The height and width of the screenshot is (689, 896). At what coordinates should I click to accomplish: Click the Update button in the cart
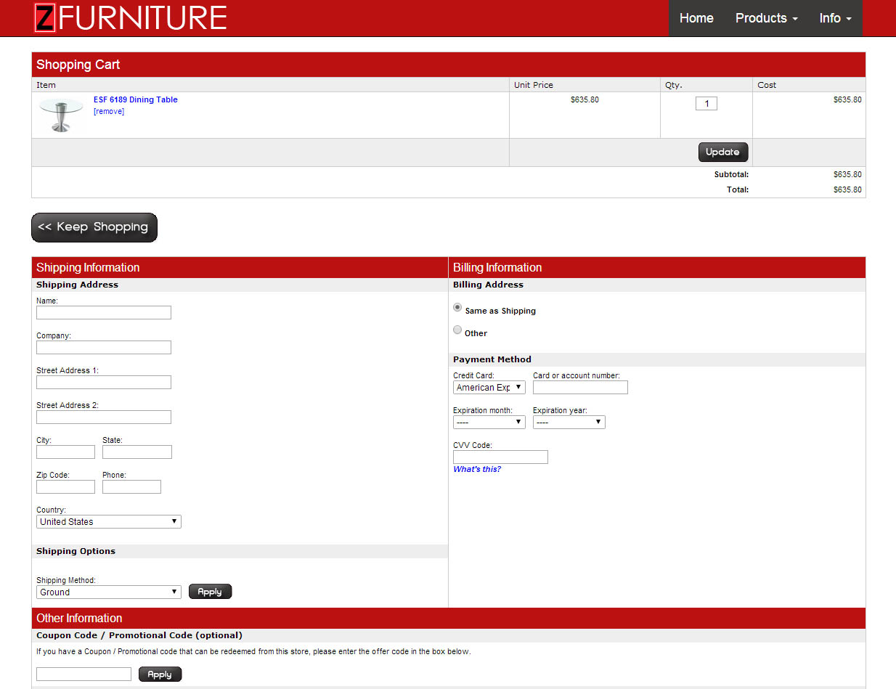pos(722,152)
